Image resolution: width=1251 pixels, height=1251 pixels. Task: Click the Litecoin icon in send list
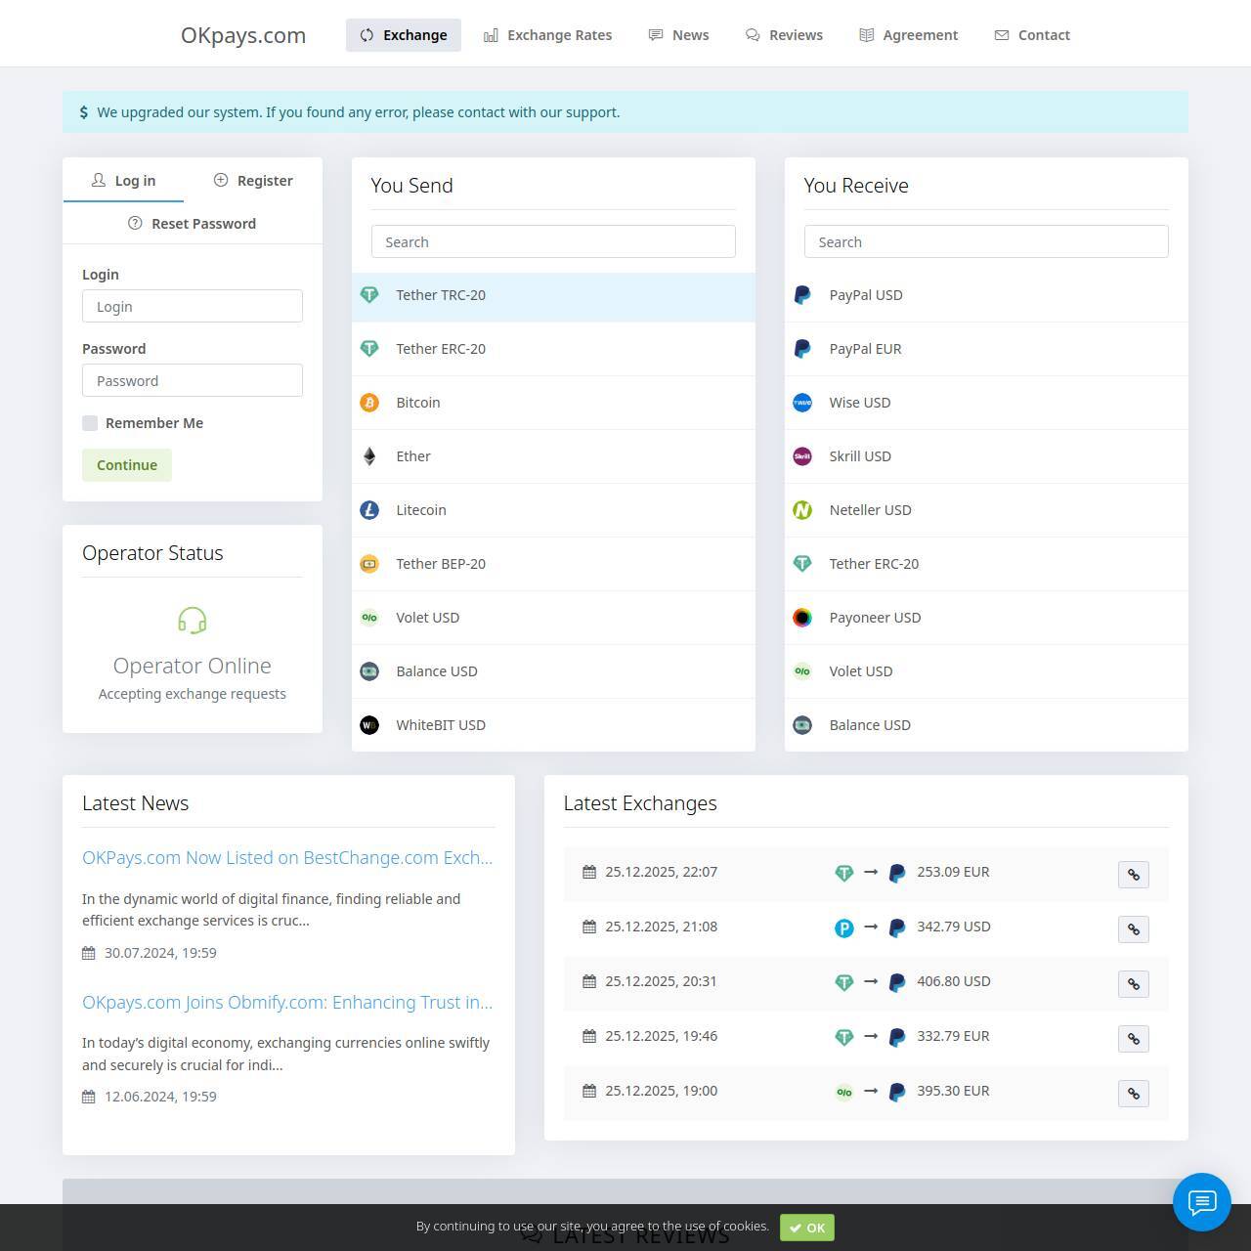coord(369,510)
